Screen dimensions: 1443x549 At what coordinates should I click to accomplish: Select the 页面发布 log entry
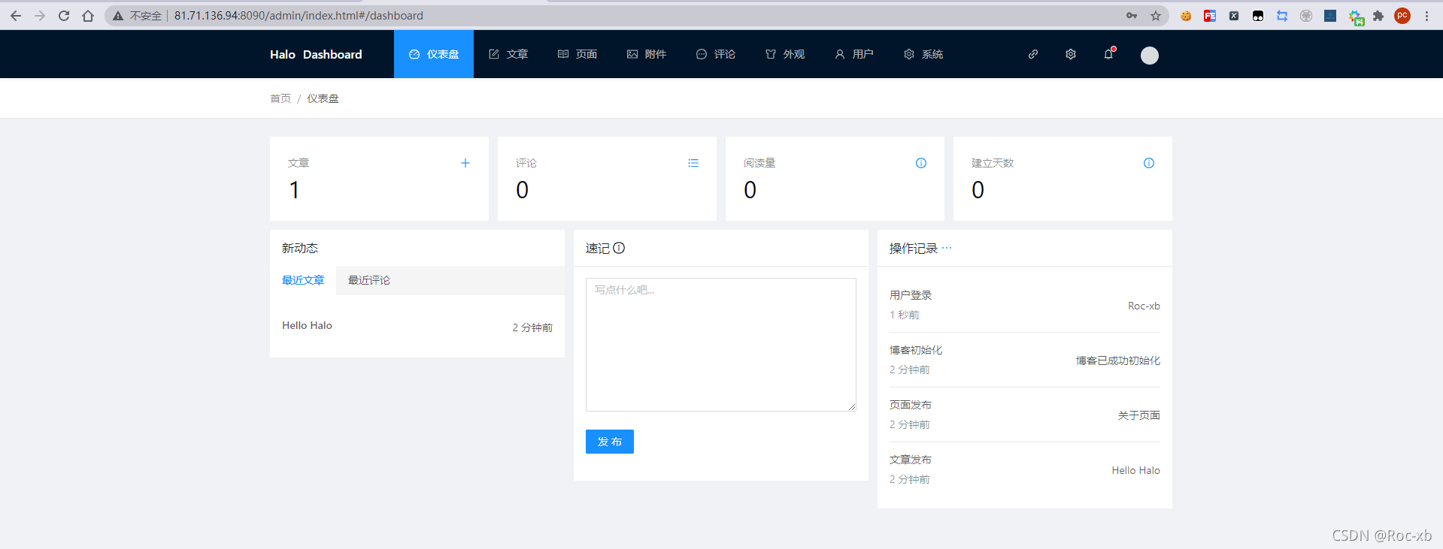pyautogui.click(x=1025, y=415)
